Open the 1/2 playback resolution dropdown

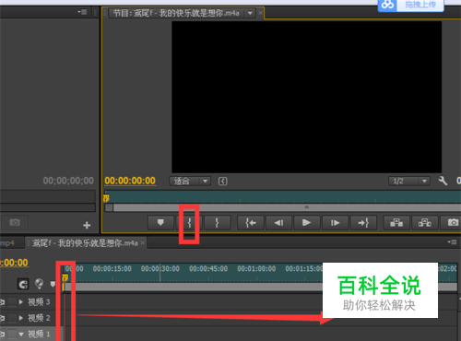coord(409,181)
